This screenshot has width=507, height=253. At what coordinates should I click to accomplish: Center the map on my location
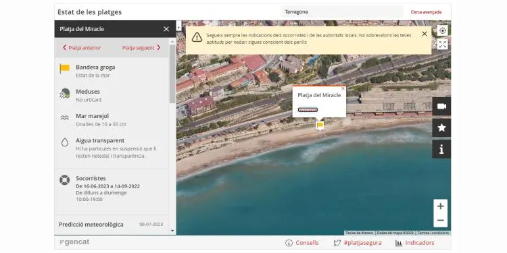tap(442, 30)
